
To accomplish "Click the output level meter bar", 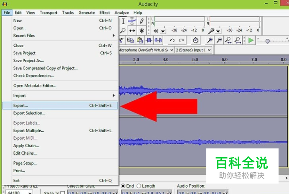I will (180, 21).
